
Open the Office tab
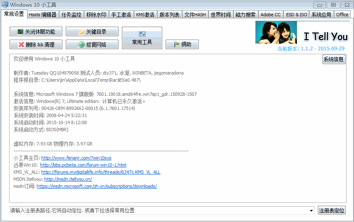[342, 15]
